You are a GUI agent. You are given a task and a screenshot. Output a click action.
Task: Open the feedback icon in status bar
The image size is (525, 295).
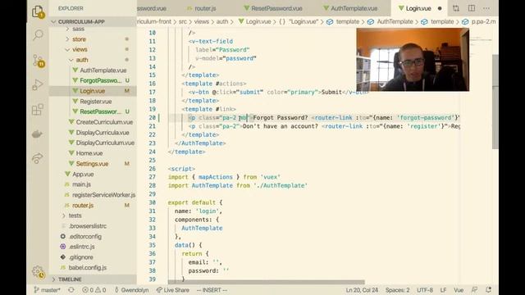(474, 290)
